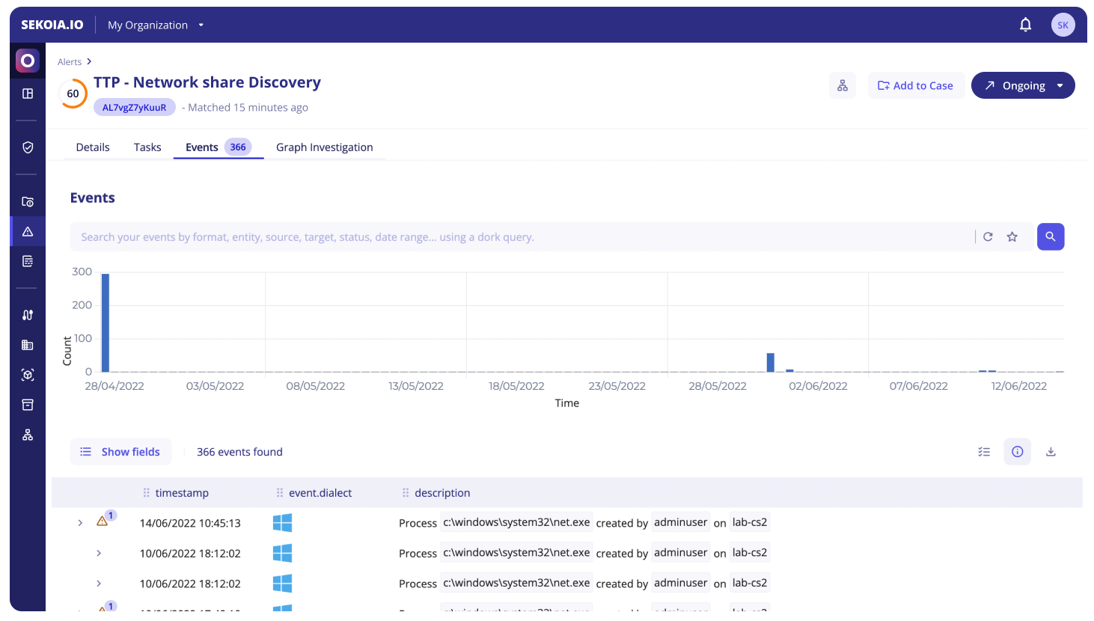This screenshot has height=621, width=1094.
Task: Click the Show fields button
Action: [120, 452]
